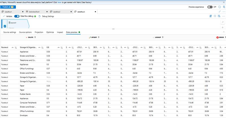226x118 pixels.
Task: Open the code braces icon on the toolbar
Action: pyautogui.click(x=215, y=16)
